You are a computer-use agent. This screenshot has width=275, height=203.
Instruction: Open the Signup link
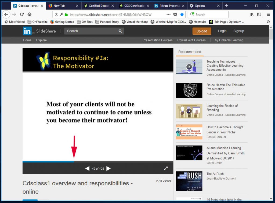point(238,31)
